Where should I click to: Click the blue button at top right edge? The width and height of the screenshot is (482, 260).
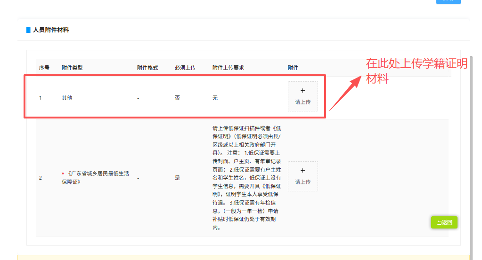[x=448, y=1]
